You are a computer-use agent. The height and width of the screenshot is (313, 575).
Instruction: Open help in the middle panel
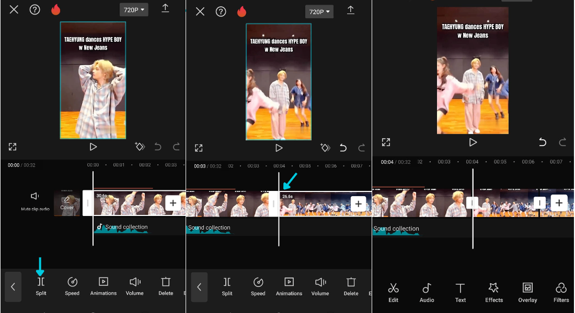pyautogui.click(x=221, y=11)
